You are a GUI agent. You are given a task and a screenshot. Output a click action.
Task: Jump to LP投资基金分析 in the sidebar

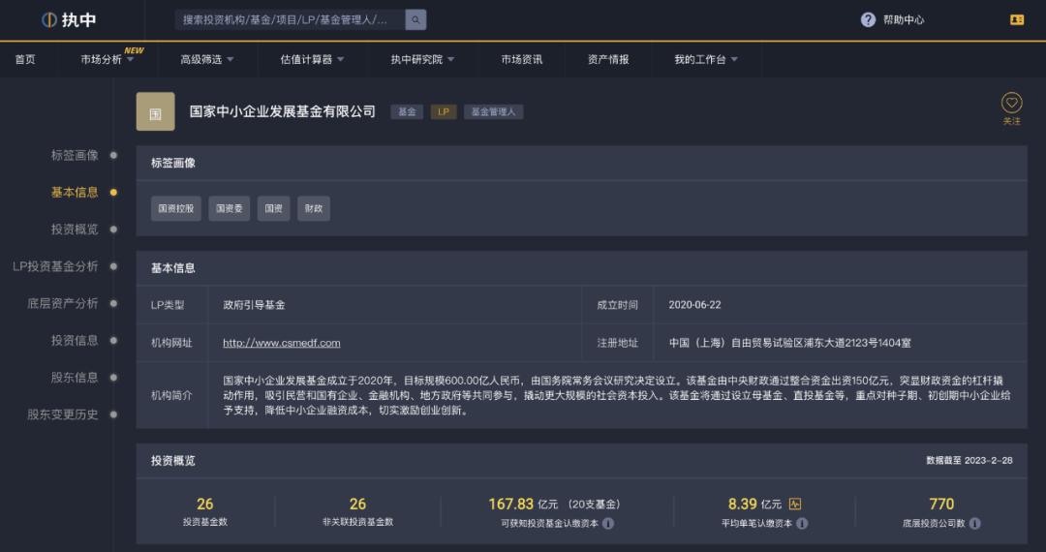click(55, 266)
